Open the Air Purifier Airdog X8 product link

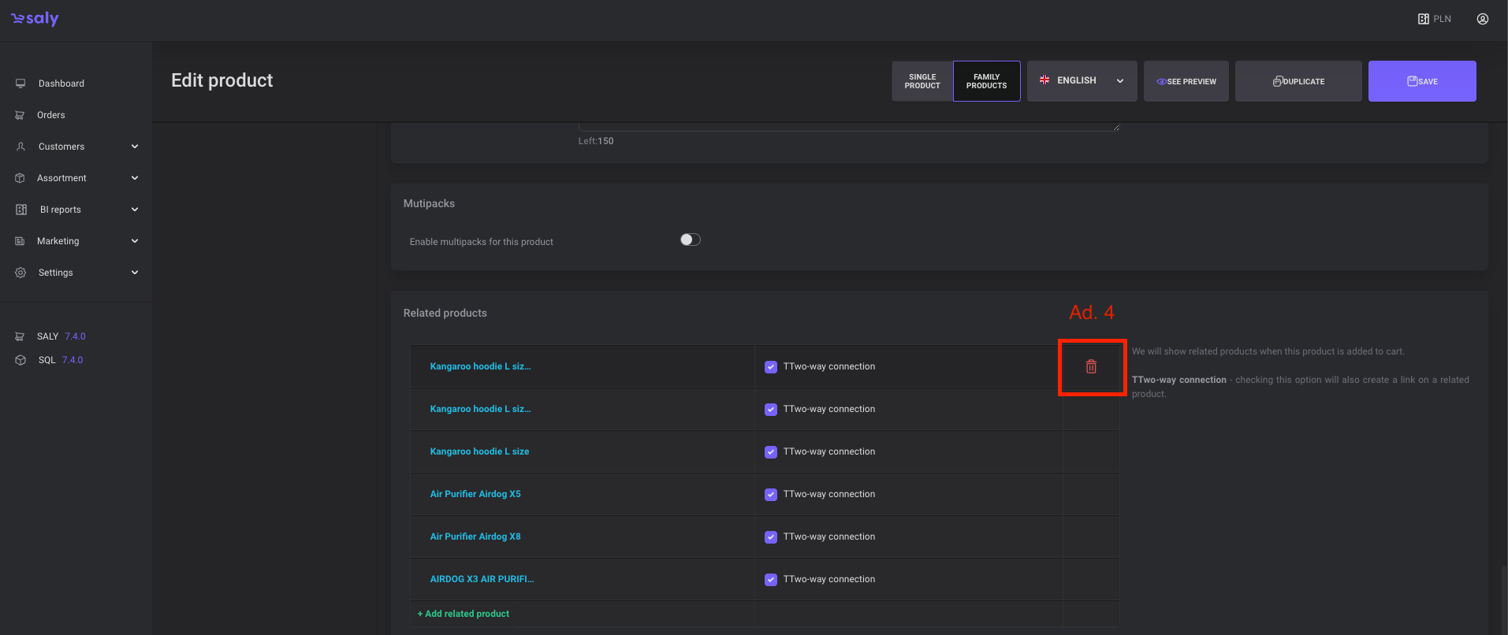[x=475, y=537]
